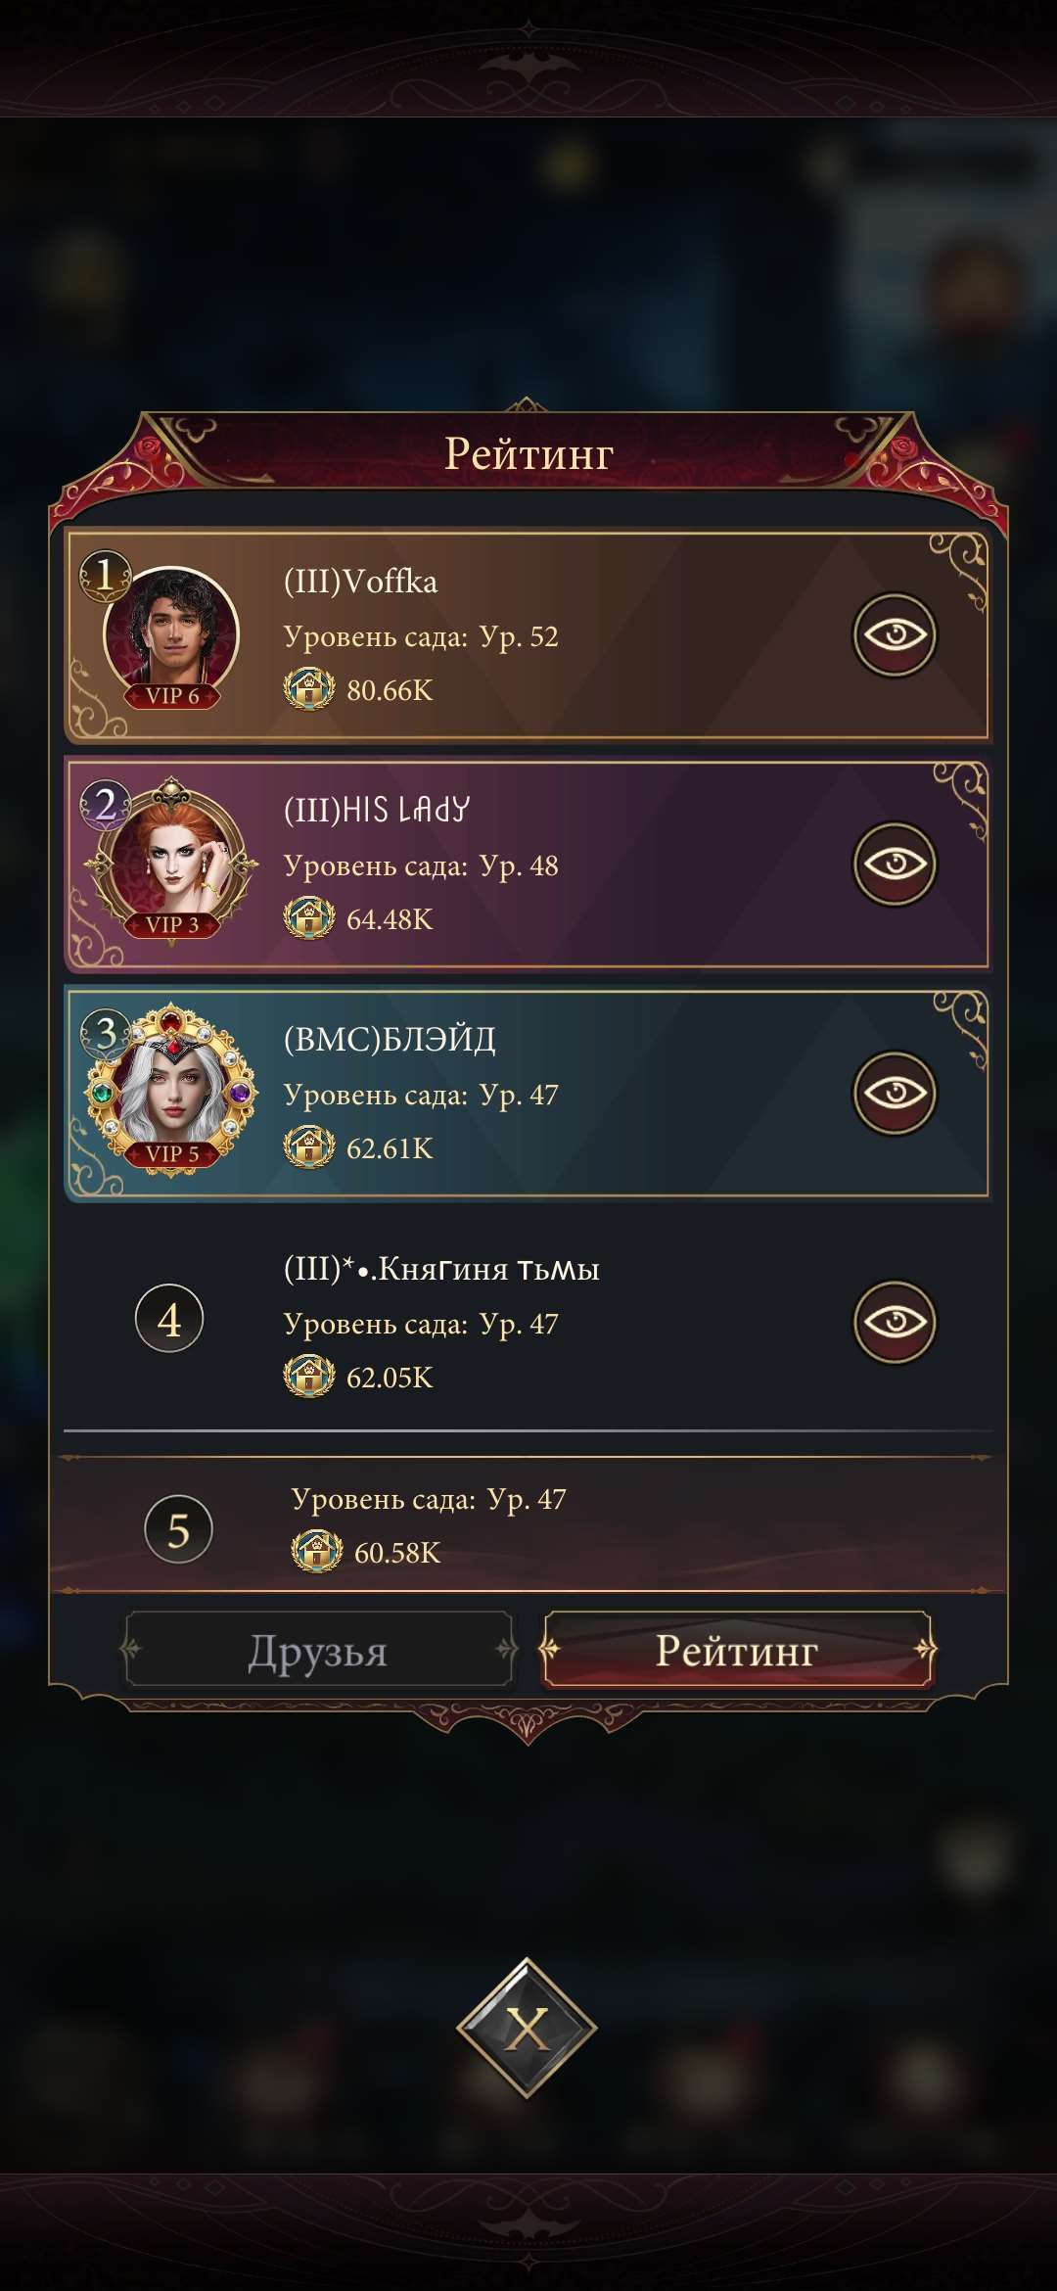Tap the house score icon beside 62.05K
The width and height of the screenshot is (1057, 2291).
point(309,1377)
